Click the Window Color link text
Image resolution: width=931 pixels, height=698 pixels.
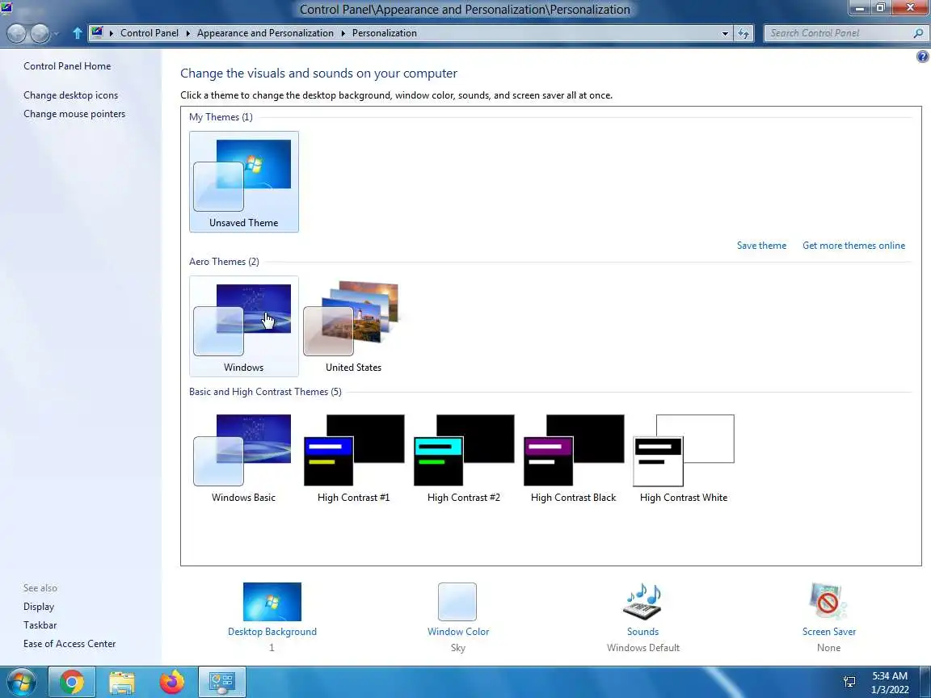(x=457, y=632)
